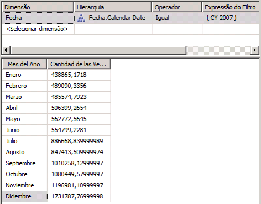Open the Igual operator cell
The image size is (261, 204).
(177, 18)
